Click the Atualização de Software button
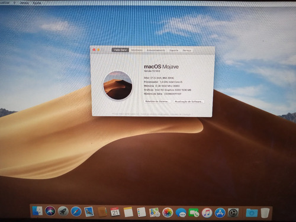This screenshot has height=222, width=296. point(188,101)
